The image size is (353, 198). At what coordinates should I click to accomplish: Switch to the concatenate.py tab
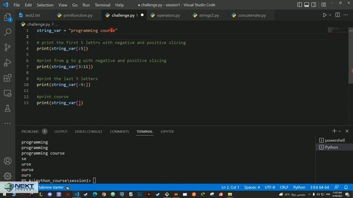coord(252,15)
